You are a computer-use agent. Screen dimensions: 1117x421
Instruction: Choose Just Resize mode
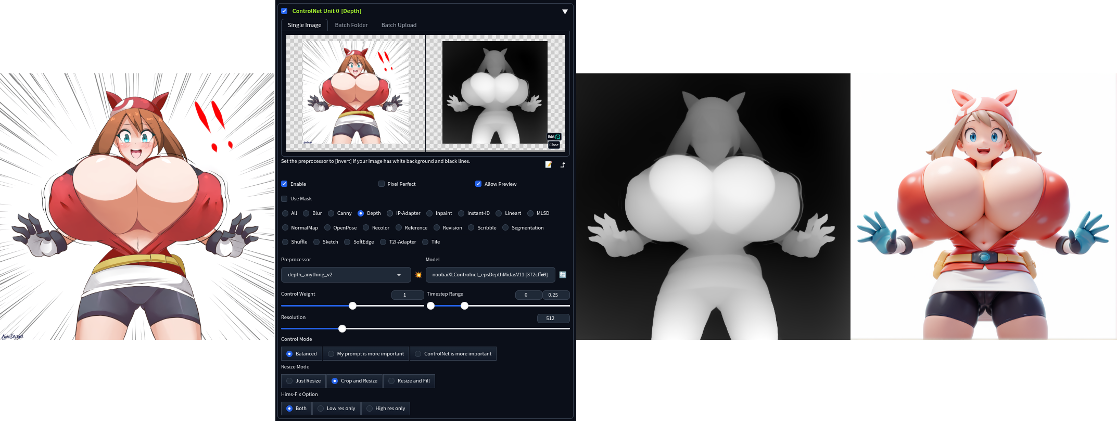(303, 381)
